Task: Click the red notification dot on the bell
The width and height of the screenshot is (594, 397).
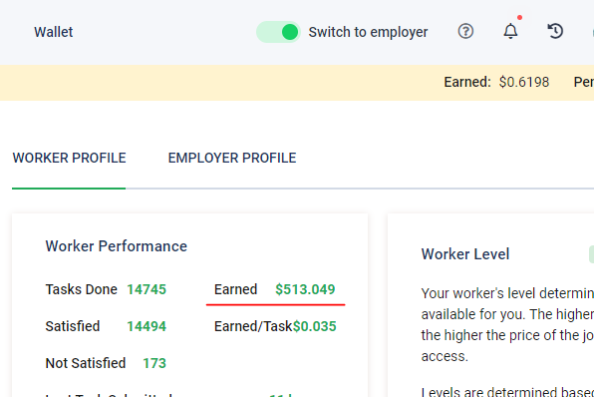Action: pos(520,17)
